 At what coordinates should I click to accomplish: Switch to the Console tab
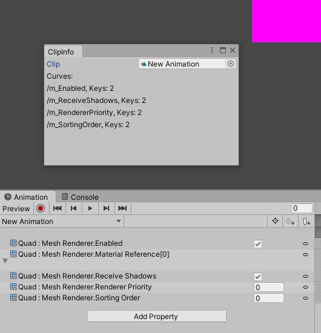(80, 197)
